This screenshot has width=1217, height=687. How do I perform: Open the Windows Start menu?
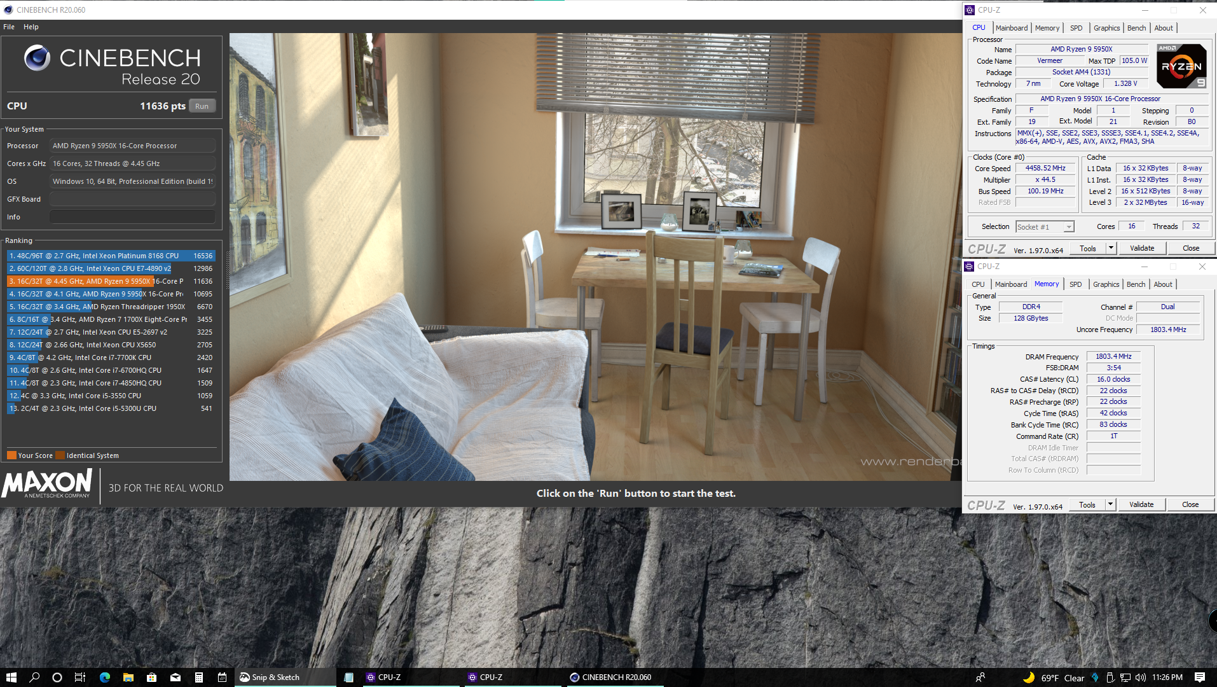(x=11, y=677)
